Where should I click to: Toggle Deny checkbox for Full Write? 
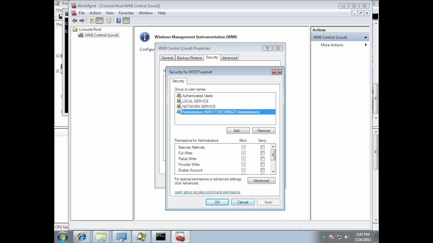click(x=263, y=153)
